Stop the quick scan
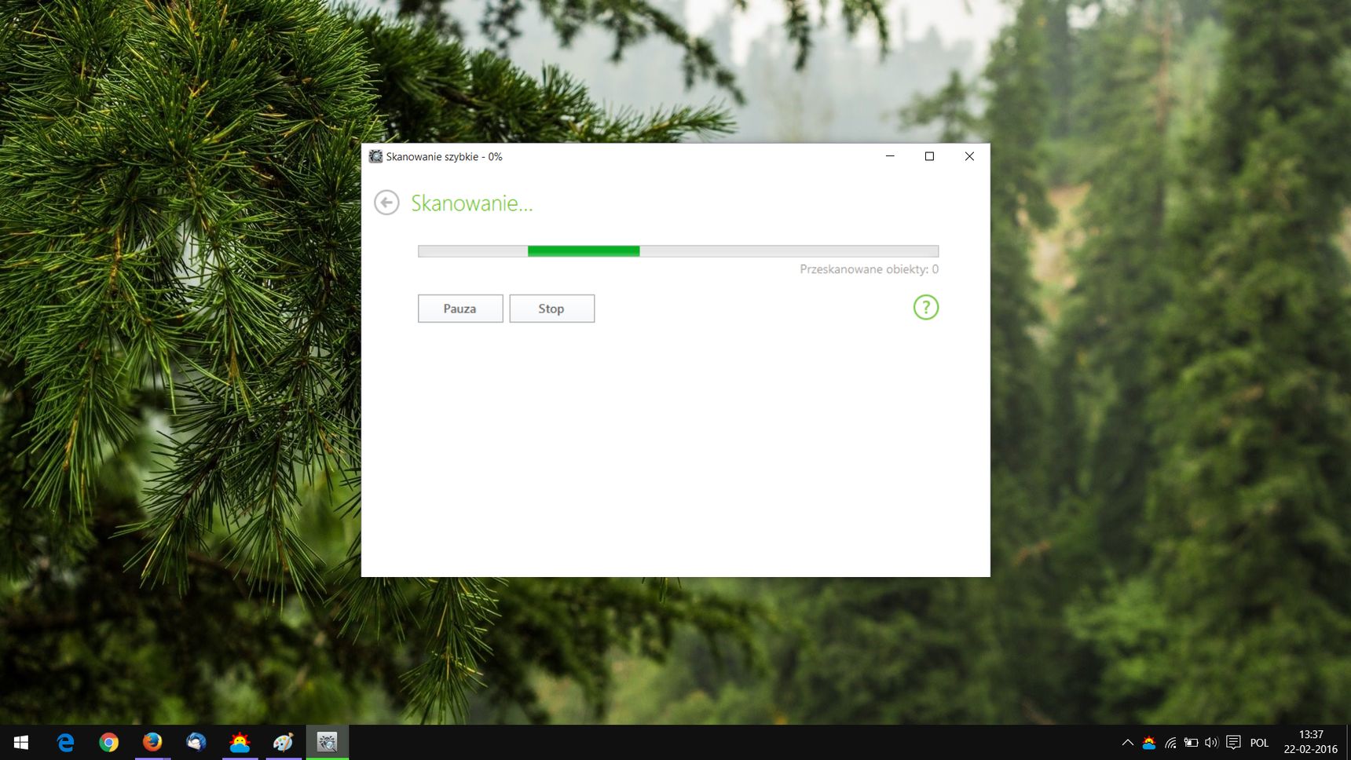Screen dimensions: 1351x760 pyautogui.click(x=551, y=309)
